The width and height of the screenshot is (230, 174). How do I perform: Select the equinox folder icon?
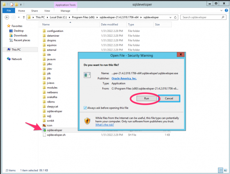[x=44, y=45]
